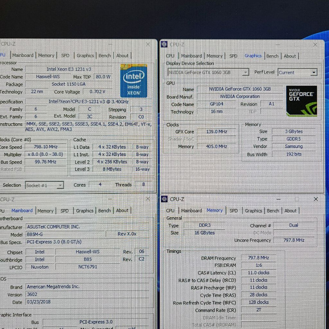Click the Core Speed 798.10 MHz value

(x=46, y=147)
